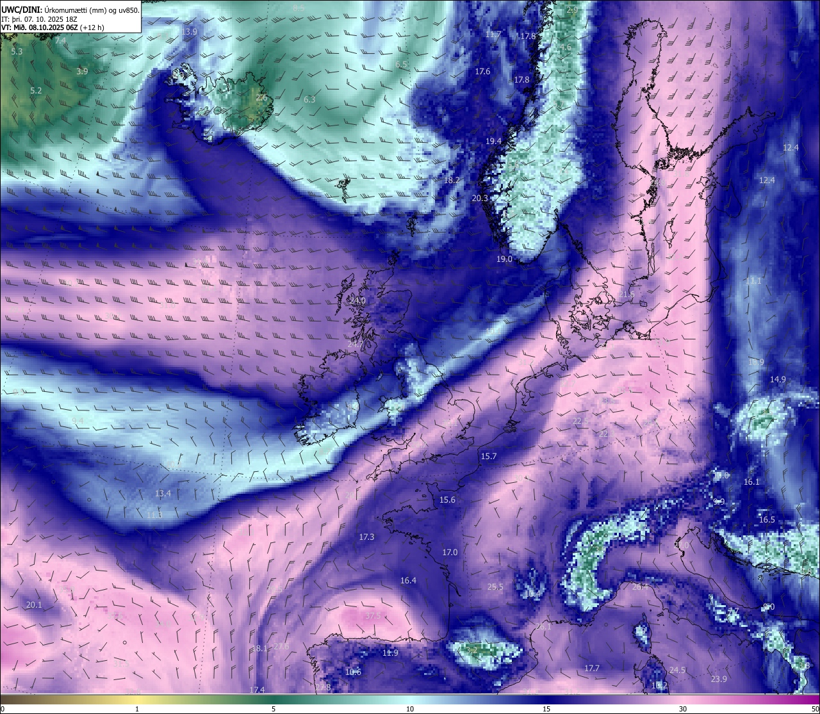The height and width of the screenshot is (714, 820).
Task: Click the 18.2 value label
Action: (x=452, y=181)
